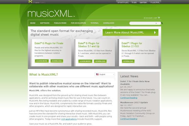Open the Publications menu
Screen dimensions: 189x126
pos(60,23)
